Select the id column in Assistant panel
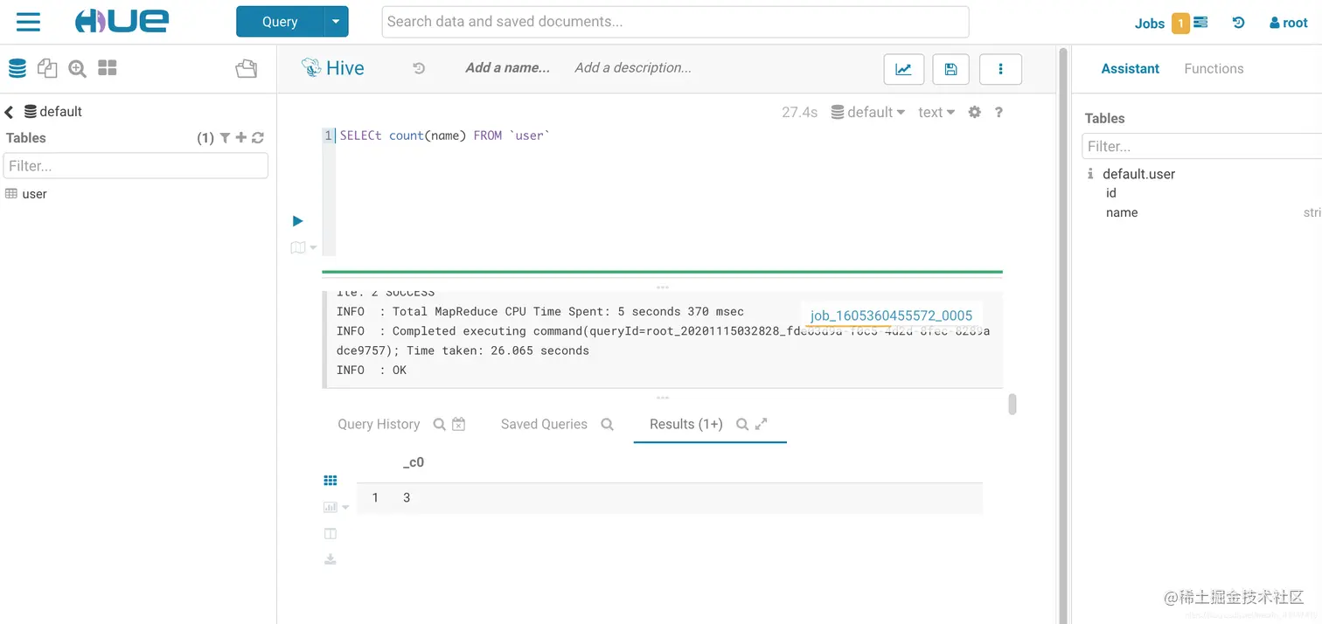The height and width of the screenshot is (624, 1322). pyautogui.click(x=1111, y=193)
